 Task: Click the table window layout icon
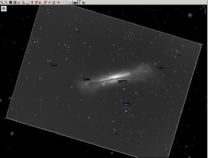[x=54, y=3]
